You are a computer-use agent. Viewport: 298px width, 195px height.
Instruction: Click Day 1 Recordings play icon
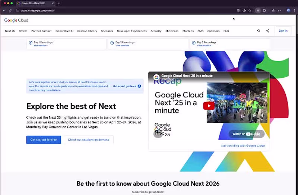pyautogui.click(x=31, y=43)
